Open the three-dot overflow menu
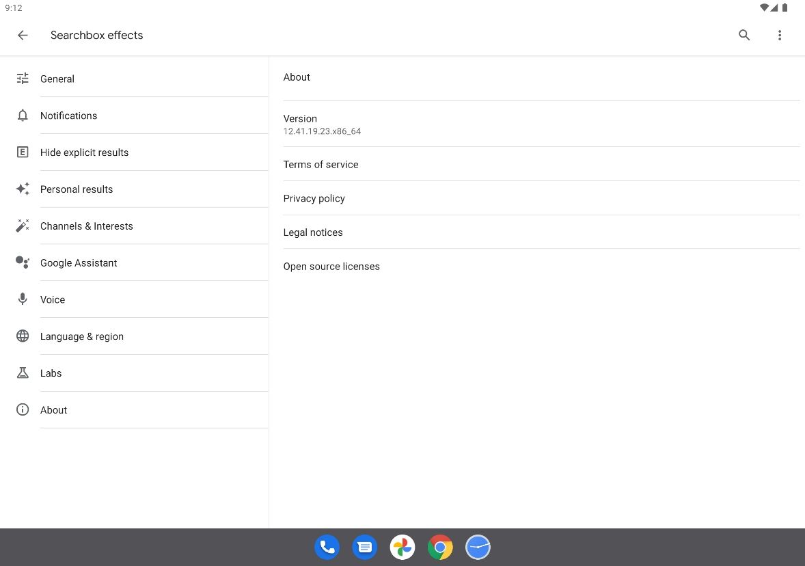This screenshot has height=566, width=805. [x=780, y=35]
